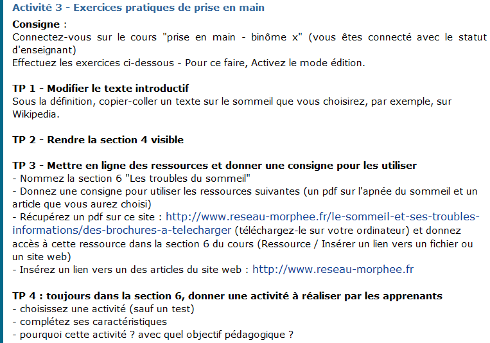The image size is (490, 343).
Task: Click the line choisissez une activité (sauf un test)
Action: [103, 309]
